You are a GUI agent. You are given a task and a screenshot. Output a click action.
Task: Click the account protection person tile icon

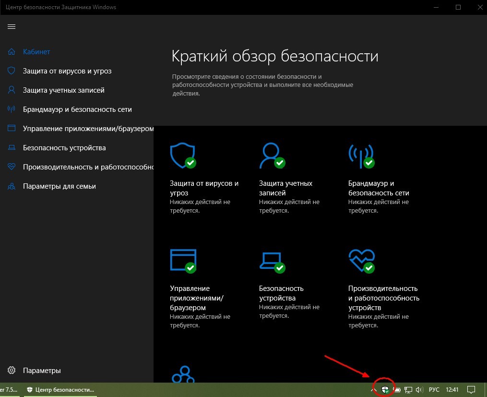pyautogui.click(x=272, y=156)
